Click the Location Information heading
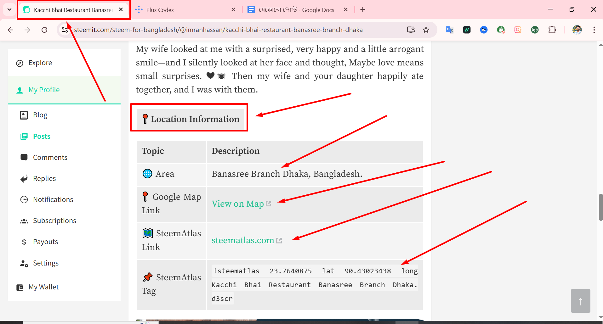The width and height of the screenshot is (603, 324). (191, 119)
